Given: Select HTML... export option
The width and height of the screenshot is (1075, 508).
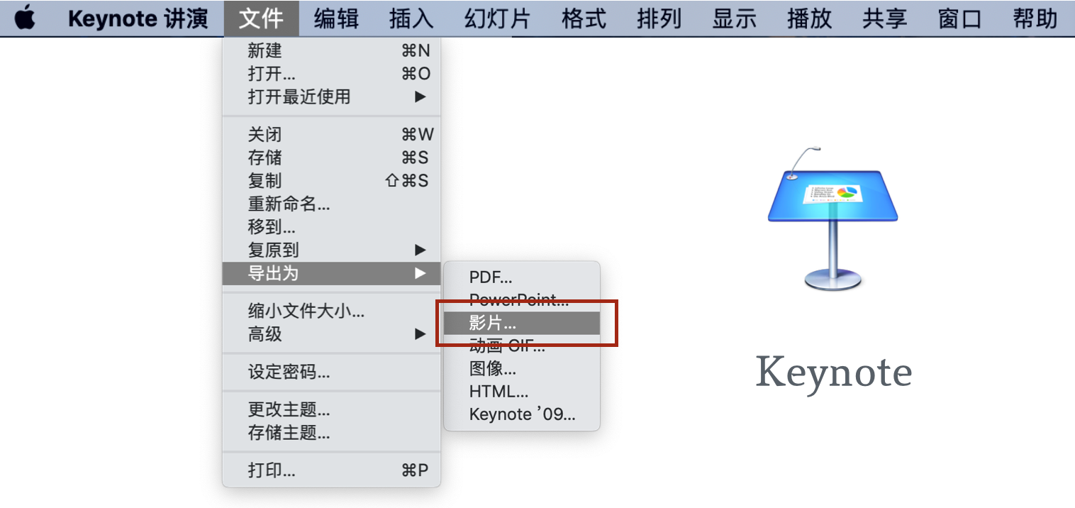Looking at the screenshot, I should coord(522,391).
